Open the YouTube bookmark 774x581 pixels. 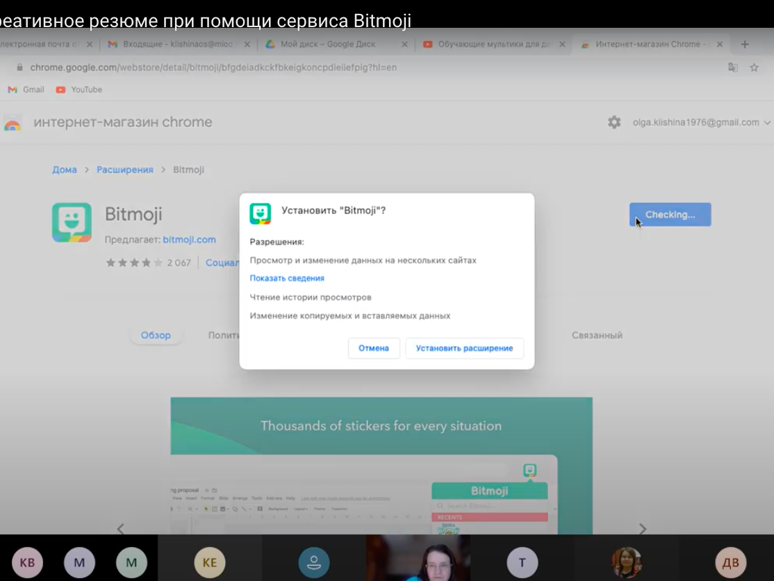tap(79, 90)
